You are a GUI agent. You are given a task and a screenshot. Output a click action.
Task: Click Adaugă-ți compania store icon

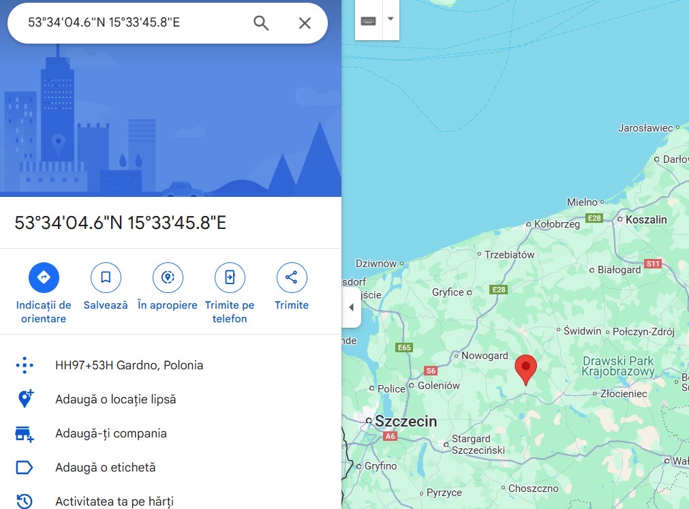pyautogui.click(x=25, y=433)
